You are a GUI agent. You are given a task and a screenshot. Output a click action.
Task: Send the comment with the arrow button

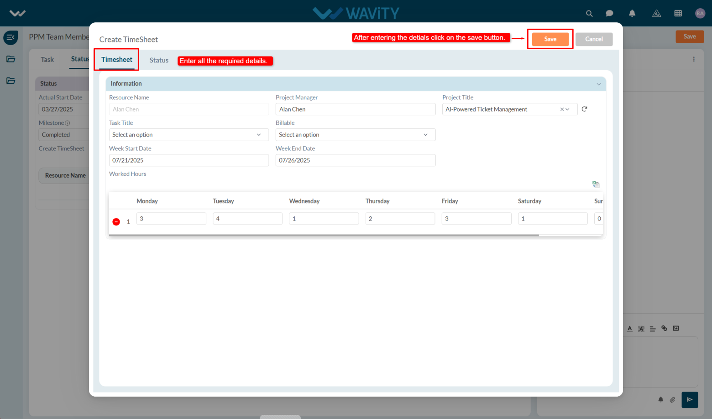(x=690, y=400)
